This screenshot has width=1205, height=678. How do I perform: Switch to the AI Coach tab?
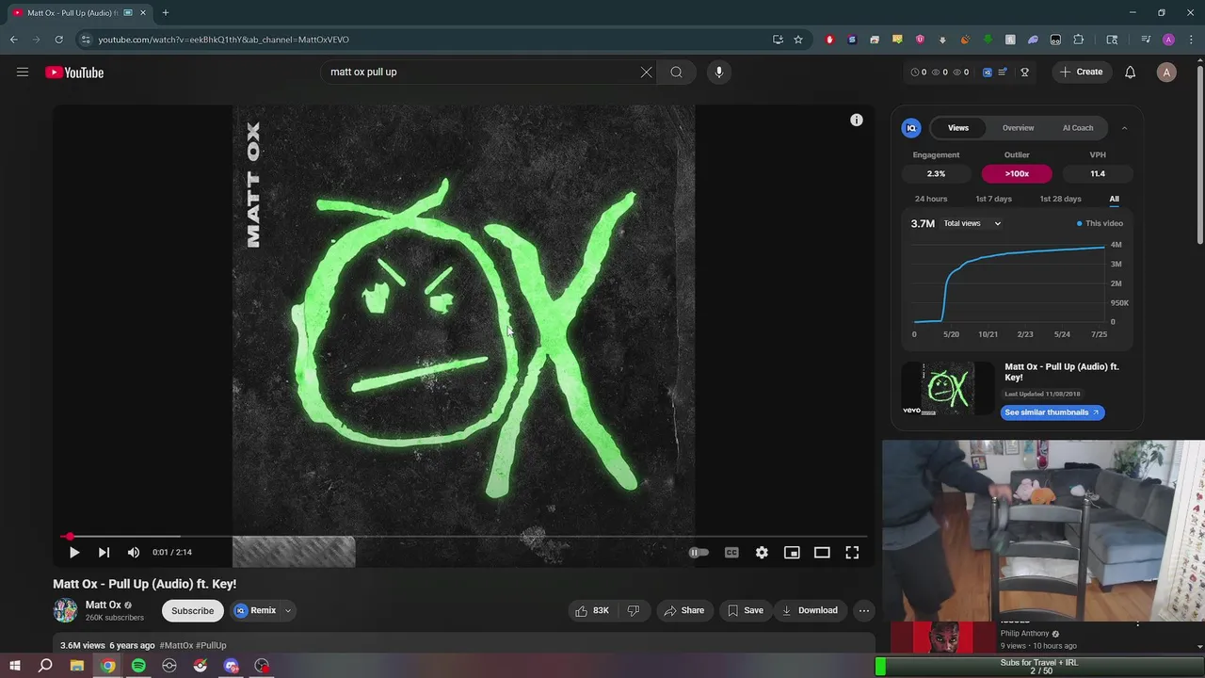(x=1078, y=128)
